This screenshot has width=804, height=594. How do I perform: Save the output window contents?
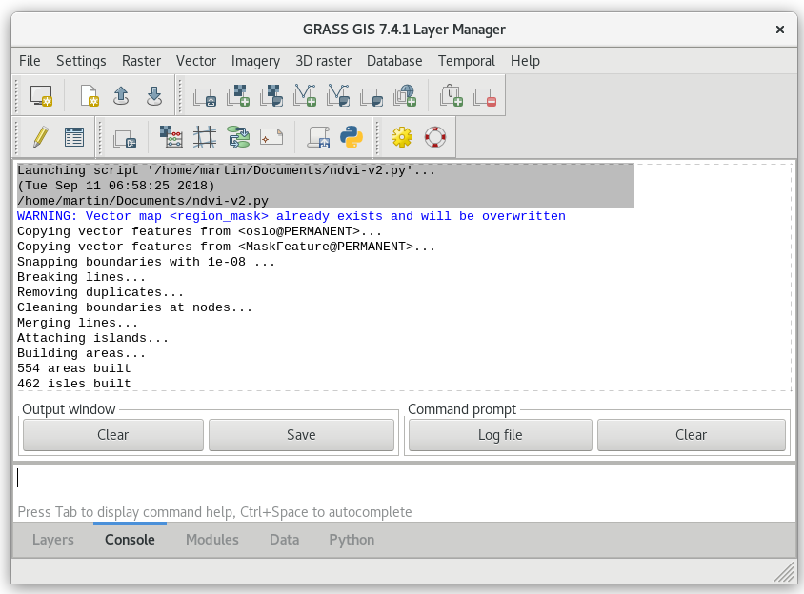301,435
